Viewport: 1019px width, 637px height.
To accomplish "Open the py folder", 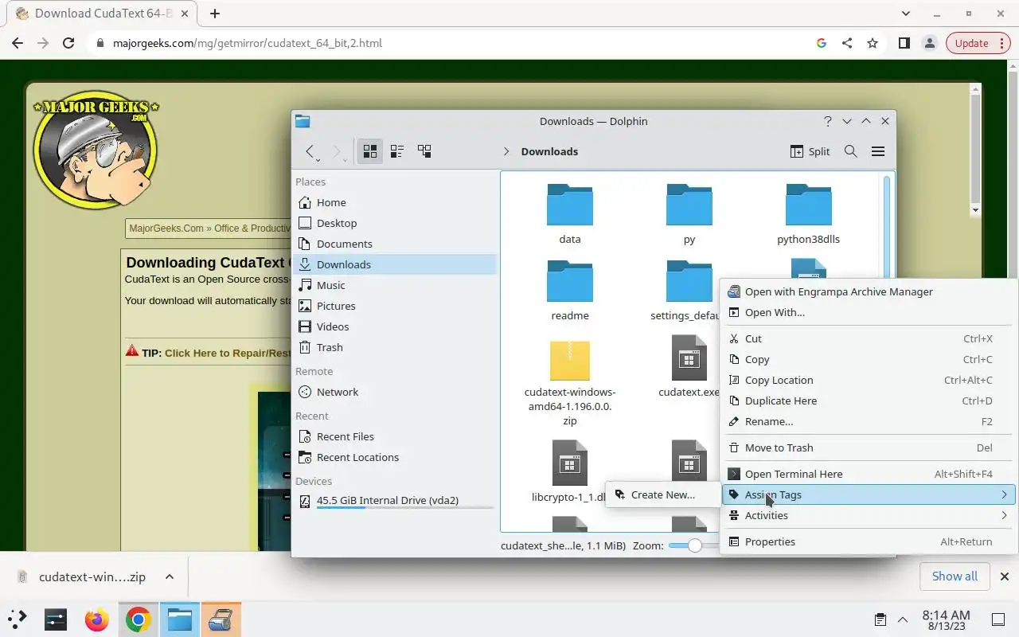I will pyautogui.click(x=689, y=213).
